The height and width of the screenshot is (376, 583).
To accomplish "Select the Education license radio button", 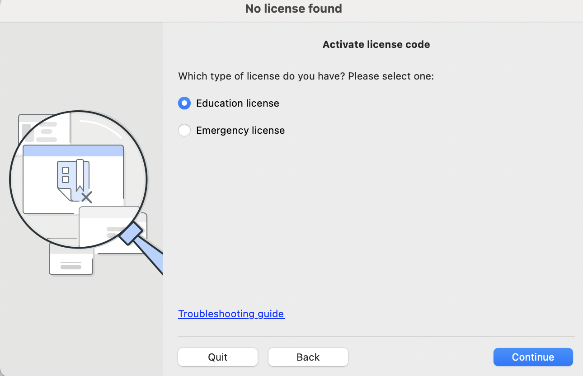I will click(184, 103).
